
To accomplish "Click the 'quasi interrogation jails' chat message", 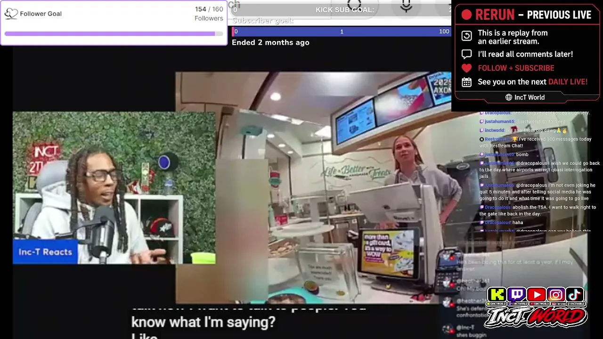I will 539,169.
